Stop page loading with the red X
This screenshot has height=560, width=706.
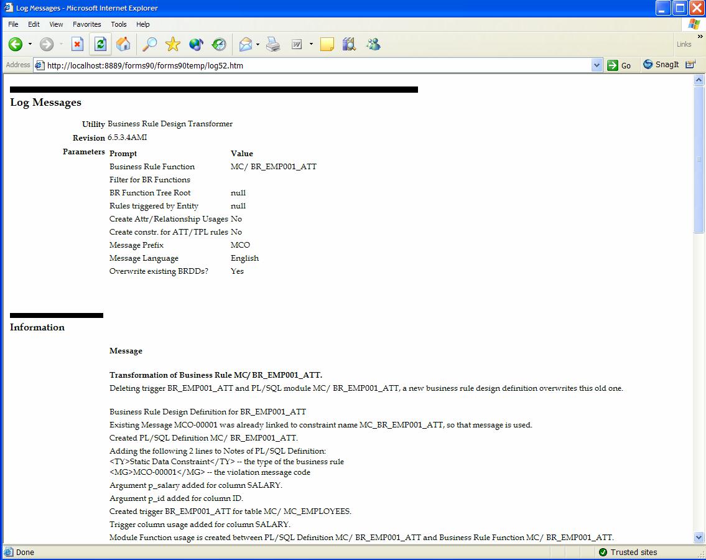click(x=78, y=44)
